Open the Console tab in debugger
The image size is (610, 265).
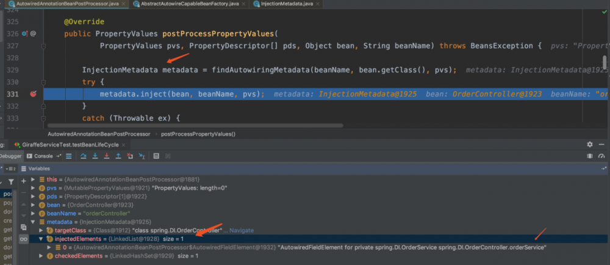point(43,156)
